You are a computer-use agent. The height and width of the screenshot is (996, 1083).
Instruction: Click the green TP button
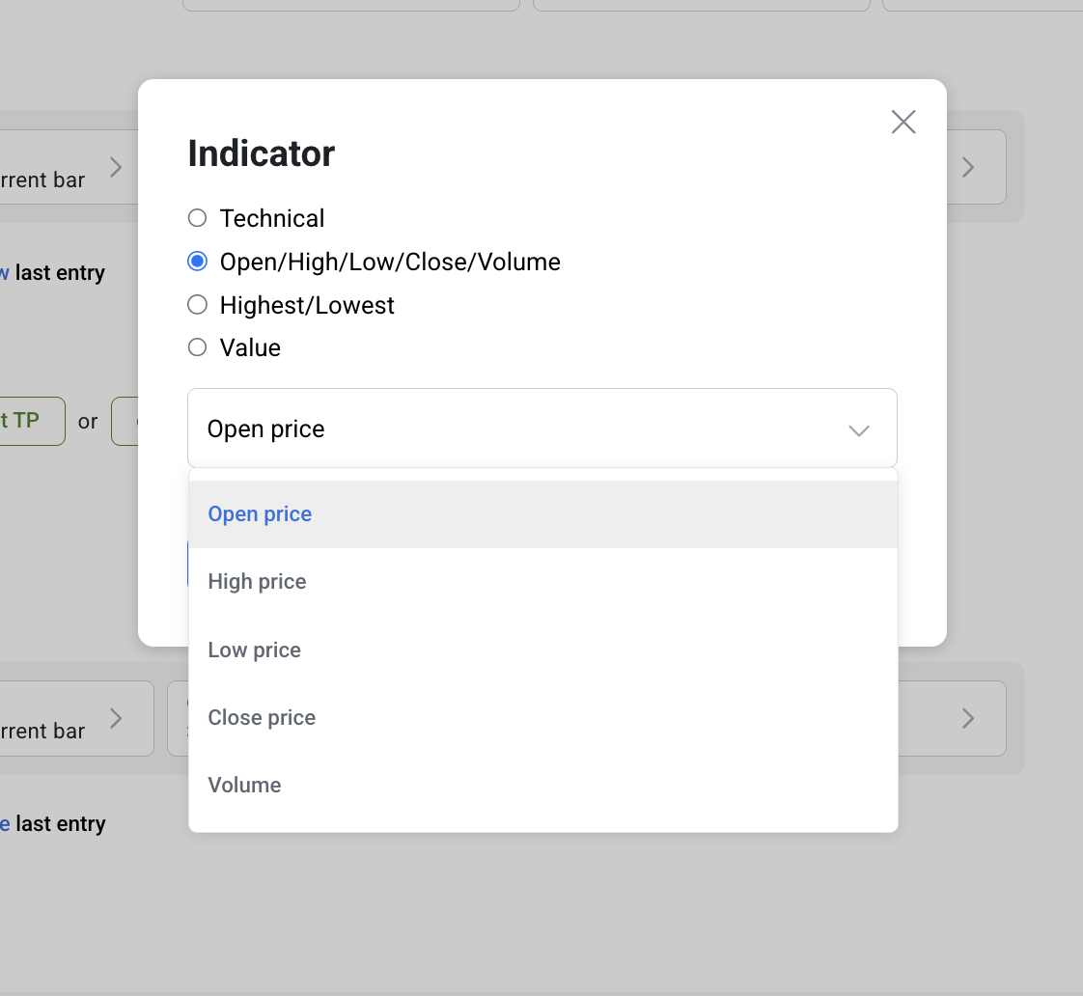pyautogui.click(x=33, y=421)
